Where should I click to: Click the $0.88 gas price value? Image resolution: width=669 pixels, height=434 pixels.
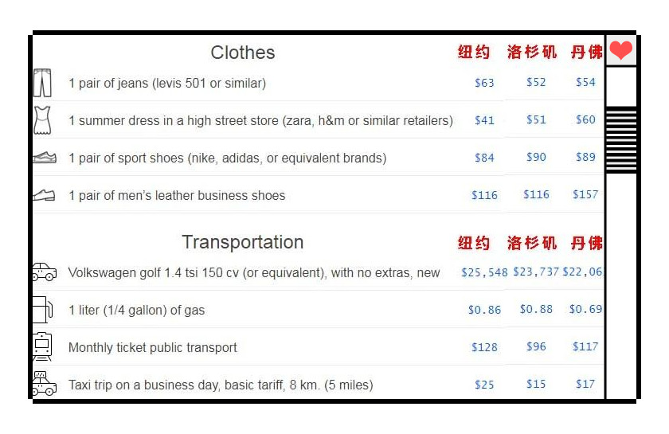pos(536,309)
